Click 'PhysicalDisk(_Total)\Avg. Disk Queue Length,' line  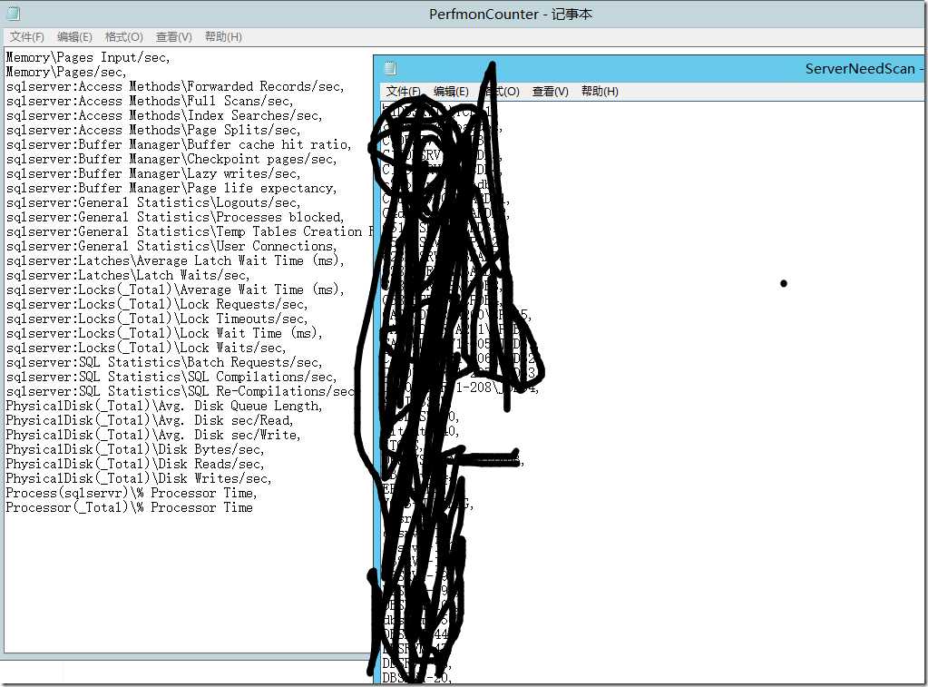click(x=164, y=406)
